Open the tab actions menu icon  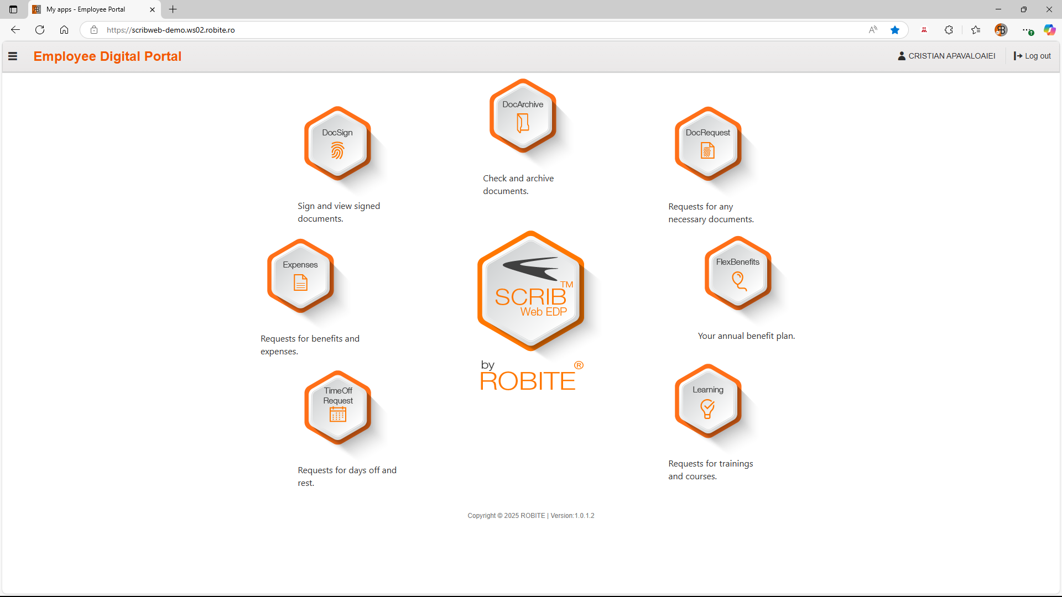point(13,9)
